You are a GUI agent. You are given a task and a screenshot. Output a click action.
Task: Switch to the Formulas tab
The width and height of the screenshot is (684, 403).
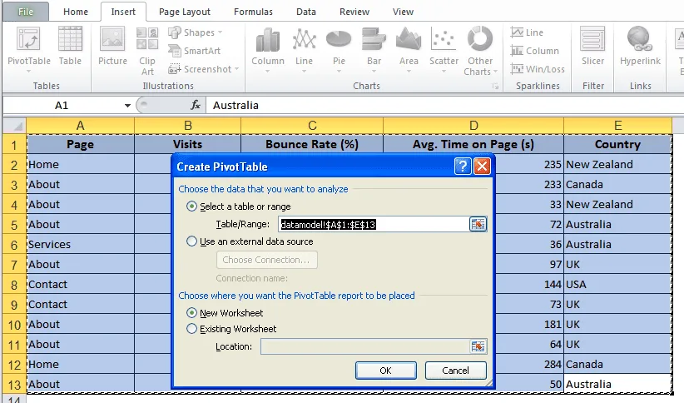coord(253,12)
